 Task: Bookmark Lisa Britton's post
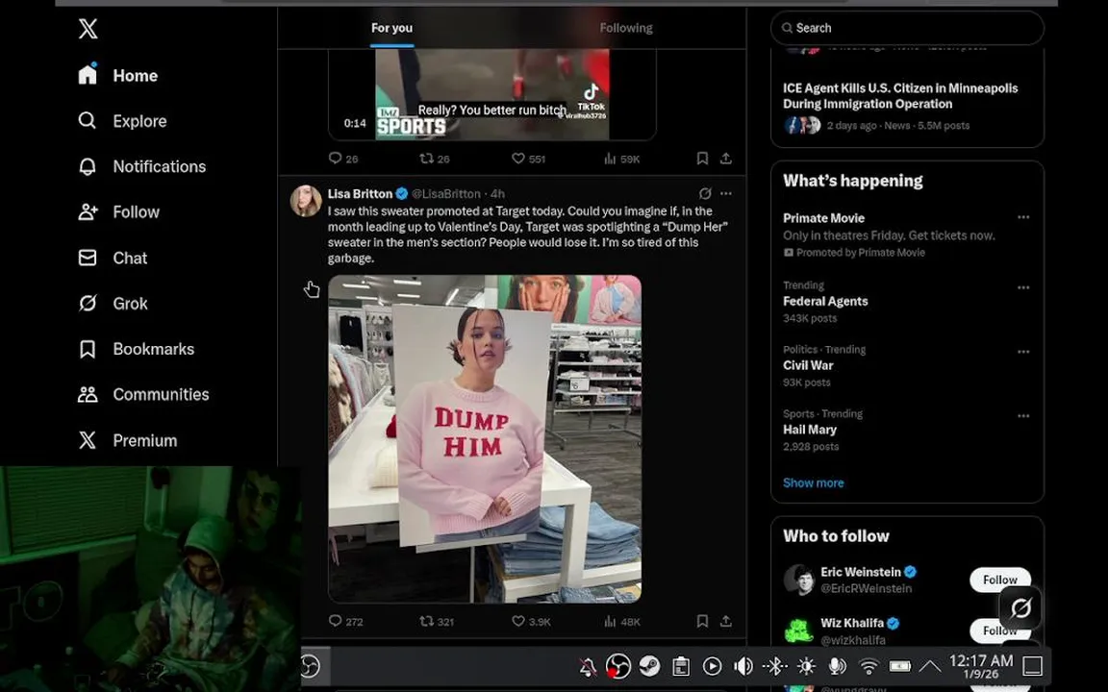(702, 622)
